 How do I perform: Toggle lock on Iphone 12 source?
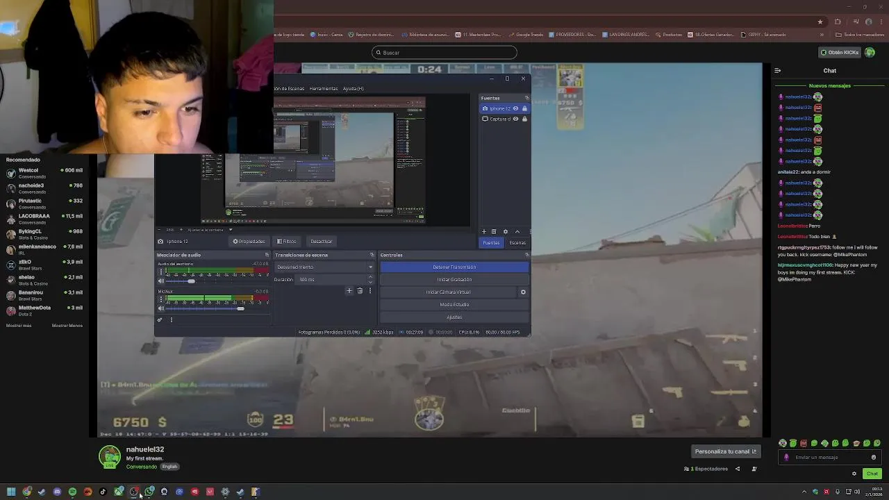(524, 108)
